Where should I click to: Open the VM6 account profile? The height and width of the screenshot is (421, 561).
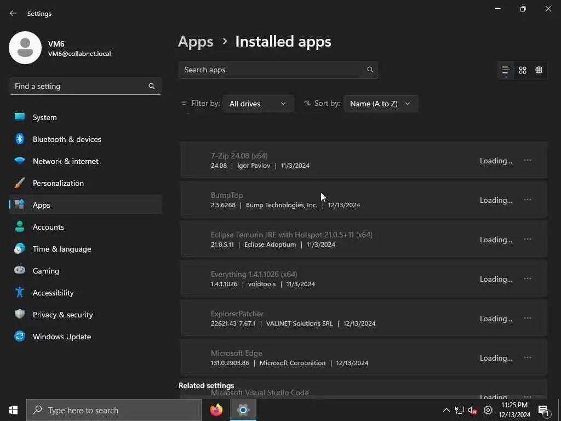(60, 48)
